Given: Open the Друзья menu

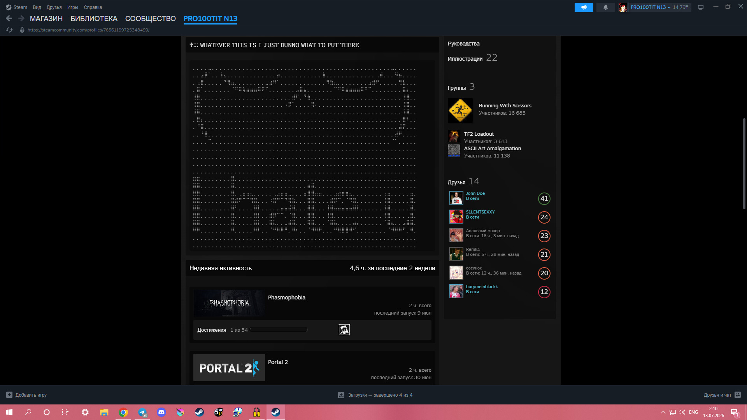Looking at the screenshot, I should pos(54,7).
